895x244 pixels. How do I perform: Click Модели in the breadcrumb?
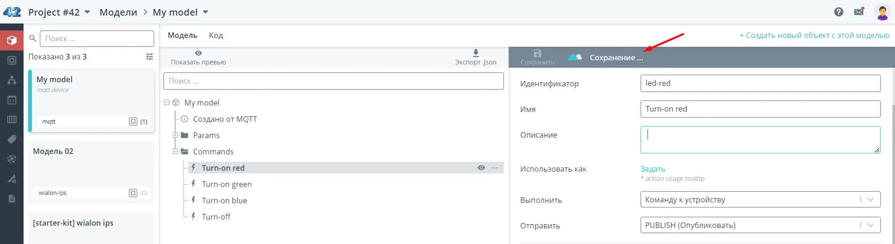tap(118, 12)
